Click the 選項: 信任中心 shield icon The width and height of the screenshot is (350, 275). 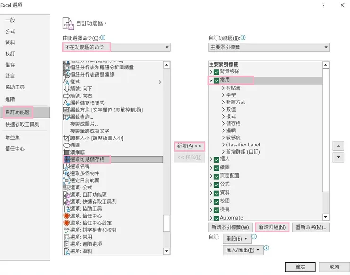click(x=67, y=216)
